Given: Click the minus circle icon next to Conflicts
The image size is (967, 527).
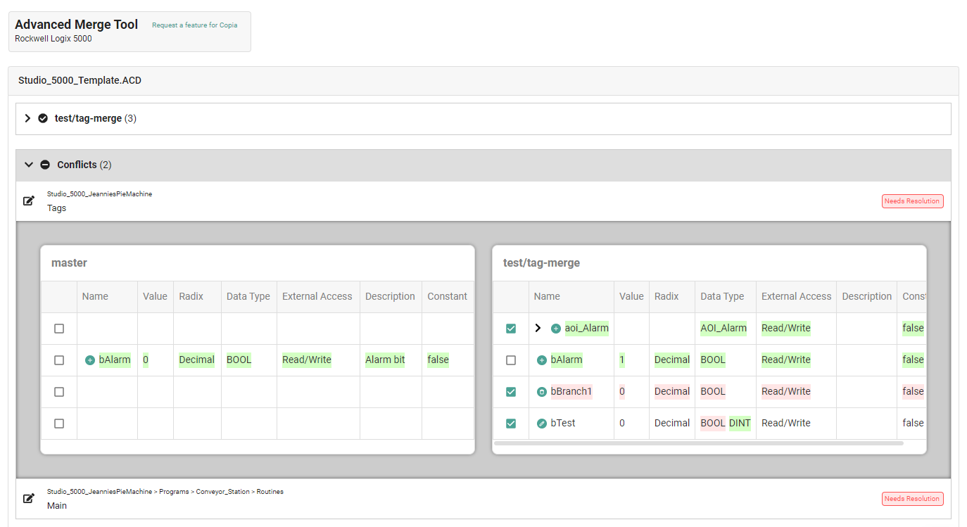Looking at the screenshot, I should [x=45, y=165].
